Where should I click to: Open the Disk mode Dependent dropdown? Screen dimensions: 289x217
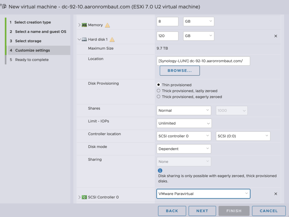184,149
